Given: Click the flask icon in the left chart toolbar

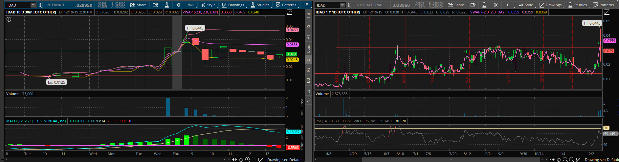Looking at the screenshot, I should pyautogui.click(x=167, y=5).
